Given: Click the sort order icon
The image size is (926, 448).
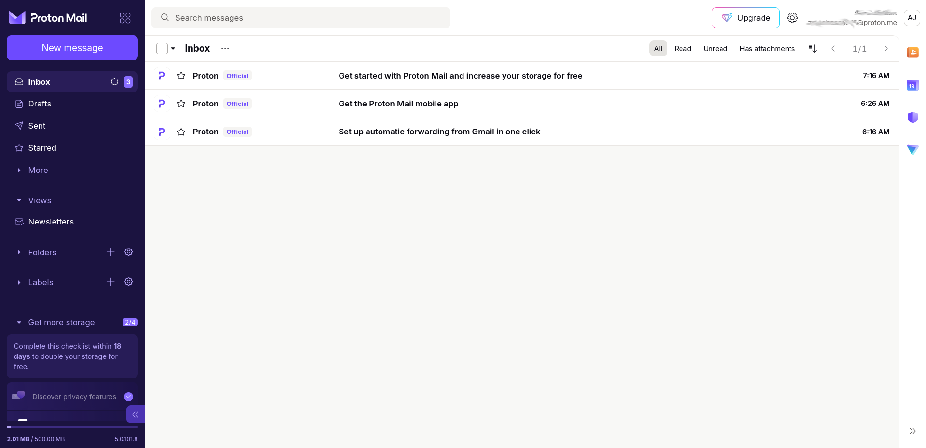Looking at the screenshot, I should [x=813, y=49].
